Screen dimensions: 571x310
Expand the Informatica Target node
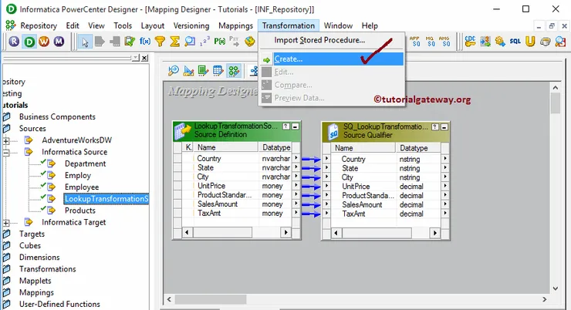(x=6, y=222)
